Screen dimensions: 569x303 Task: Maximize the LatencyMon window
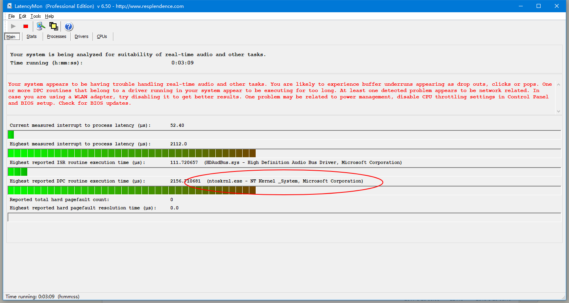(x=539, y=6)
